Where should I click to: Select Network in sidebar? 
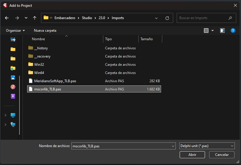coord(13,124)
